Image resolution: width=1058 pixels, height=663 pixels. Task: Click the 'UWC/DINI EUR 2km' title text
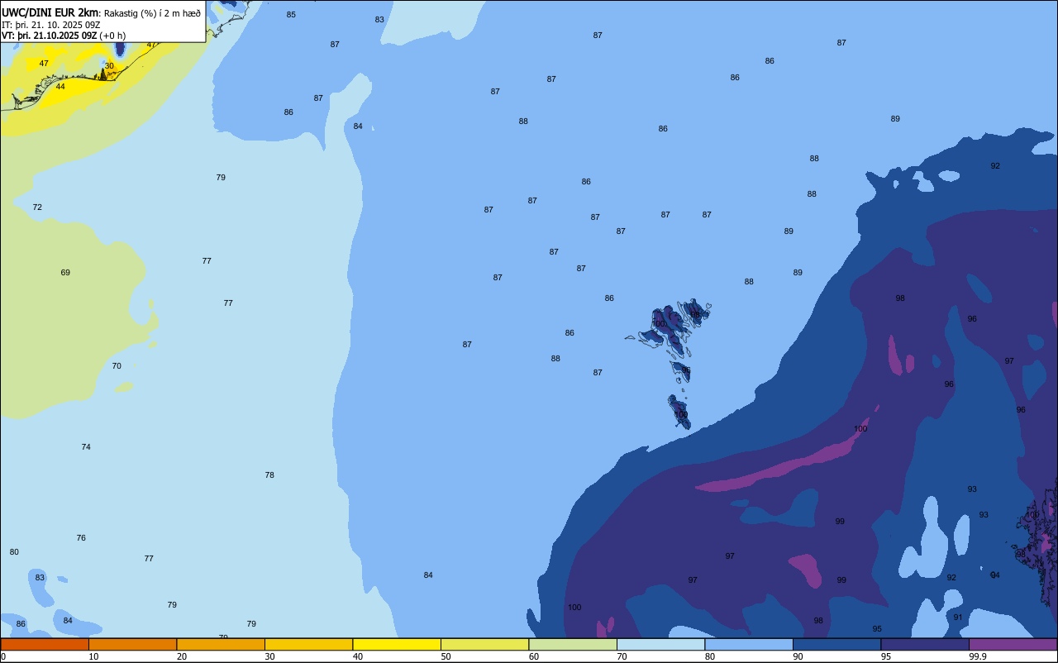tap(50, 12)
